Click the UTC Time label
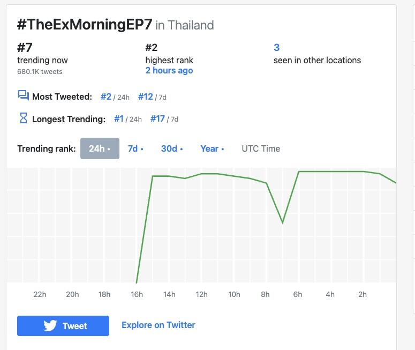 (261, 148)
